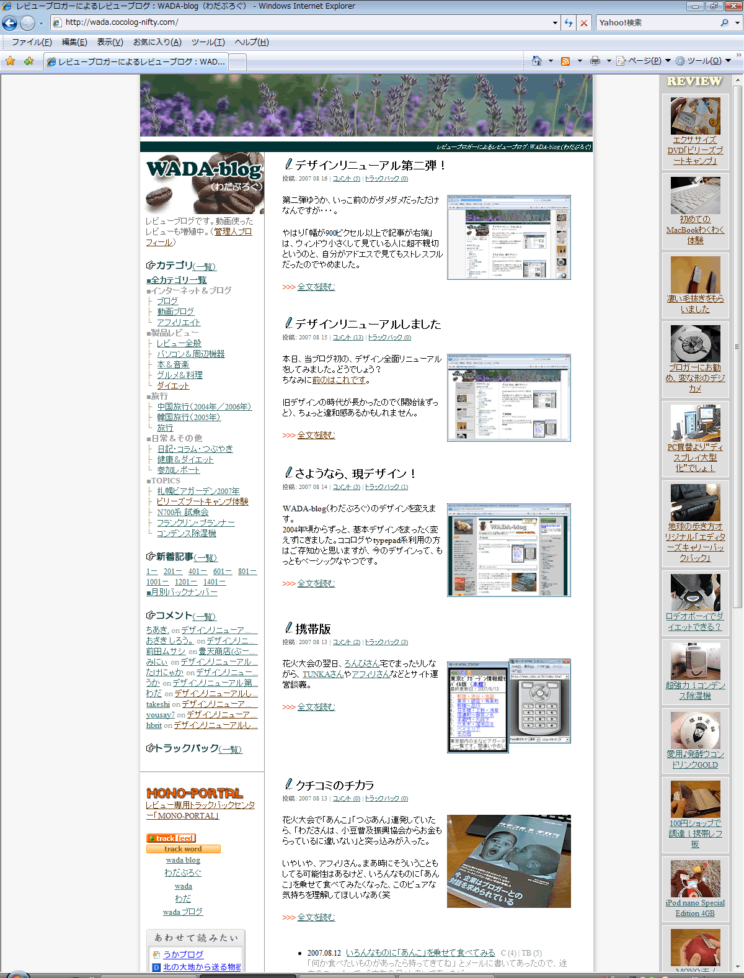Open the お気に入り(A) menu
This screenshot has height=978, width=744.
pos(157,42)
